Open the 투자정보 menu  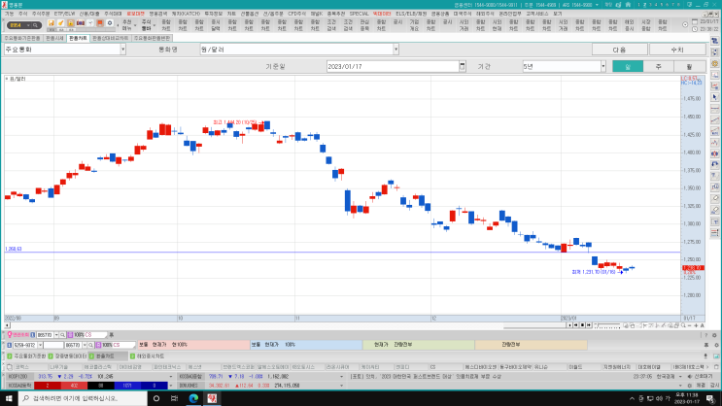tap(213, 14)
